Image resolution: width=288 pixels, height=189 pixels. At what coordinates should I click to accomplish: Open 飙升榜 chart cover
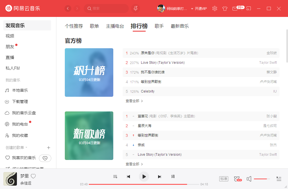click(x=89, y=72)
